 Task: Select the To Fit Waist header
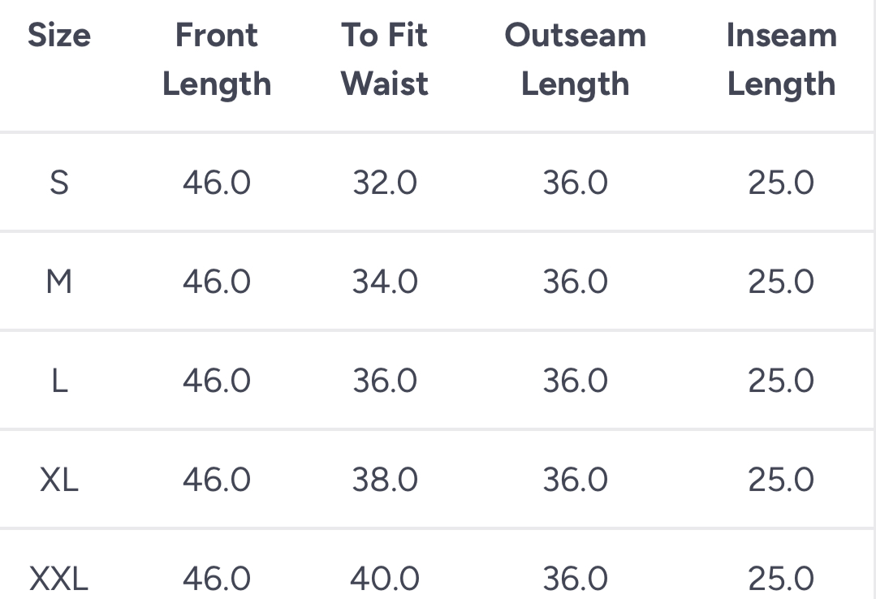[385, 60]
